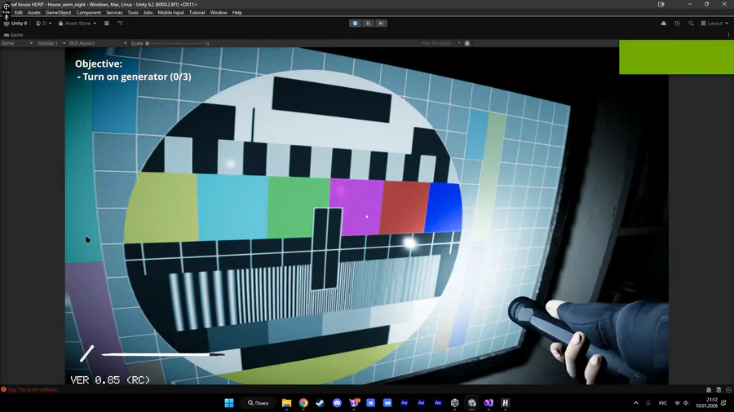Open Steam from taskbar
This screenshot has width=734, height=412.
pos(321,403)
